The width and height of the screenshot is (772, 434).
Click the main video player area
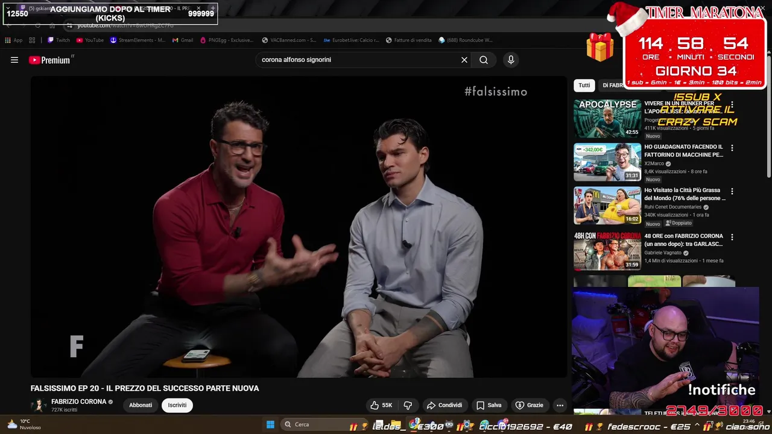pyautogui.click(x=299, y=227)
